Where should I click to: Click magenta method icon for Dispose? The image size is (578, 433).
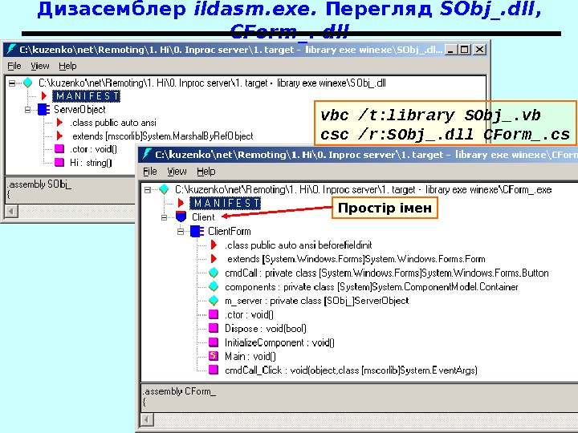click(x=214, y=328)
